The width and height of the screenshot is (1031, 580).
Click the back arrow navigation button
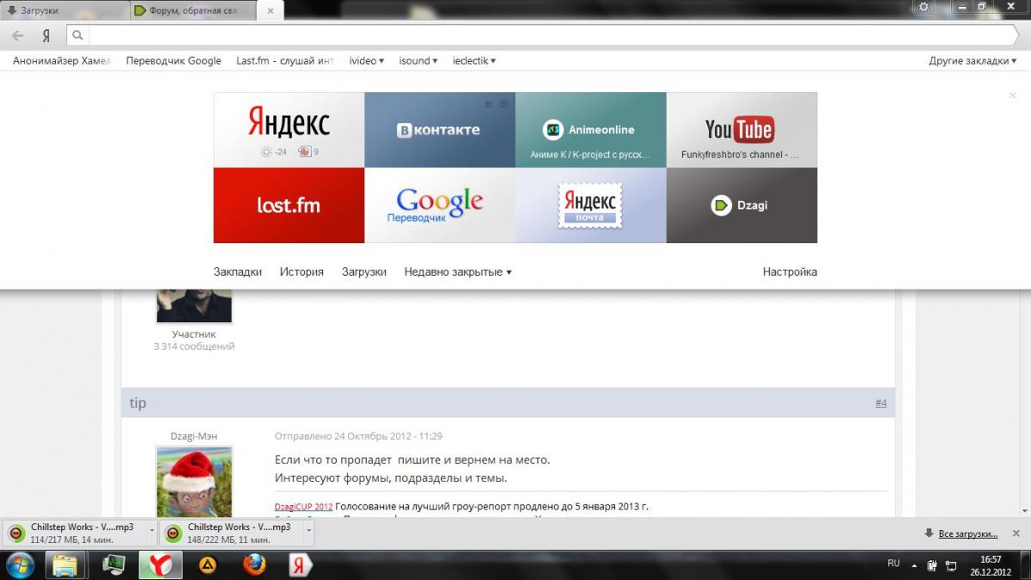18,36
